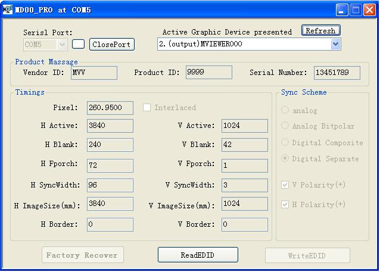The width and height of the screenshot is (380, 272).
Task: Select the Digital Separate radio option
Action: click(x=285, y=159)
